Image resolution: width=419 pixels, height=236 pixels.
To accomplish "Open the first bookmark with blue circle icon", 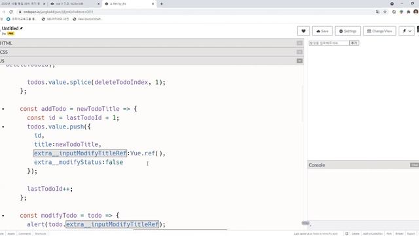I will [x=22, y=19].
